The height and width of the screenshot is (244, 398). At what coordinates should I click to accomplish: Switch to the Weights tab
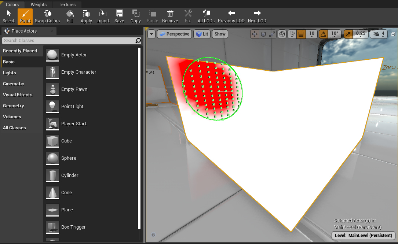click(39, 5)
